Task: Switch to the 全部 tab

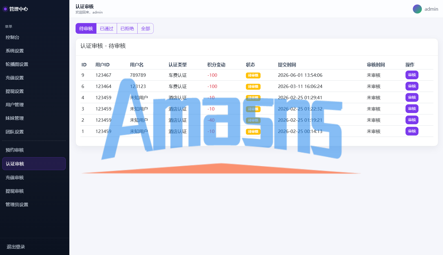Action: 146,28
